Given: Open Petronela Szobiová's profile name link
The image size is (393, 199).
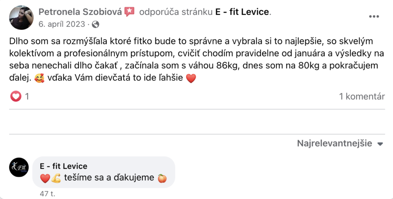Looking at the screenshot, I should point(80,12).
